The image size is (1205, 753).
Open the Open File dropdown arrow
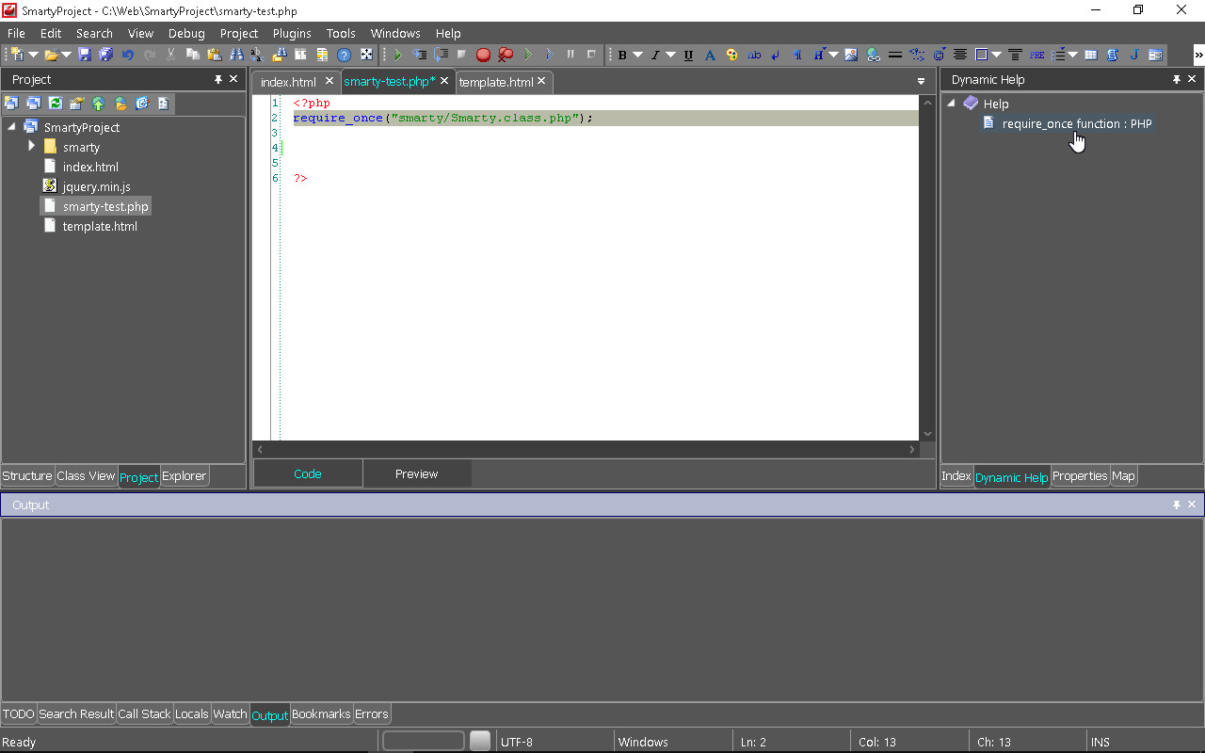[66, 55]
